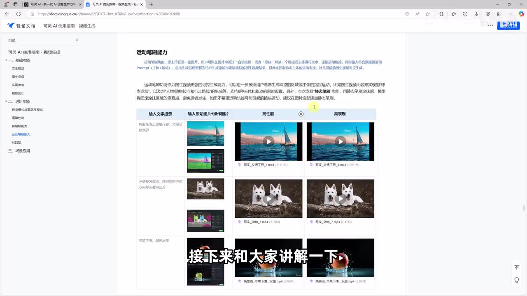527x296 pixels.
Task: Play the 高表现 sailboat video
Action: (x=340, y=141)
